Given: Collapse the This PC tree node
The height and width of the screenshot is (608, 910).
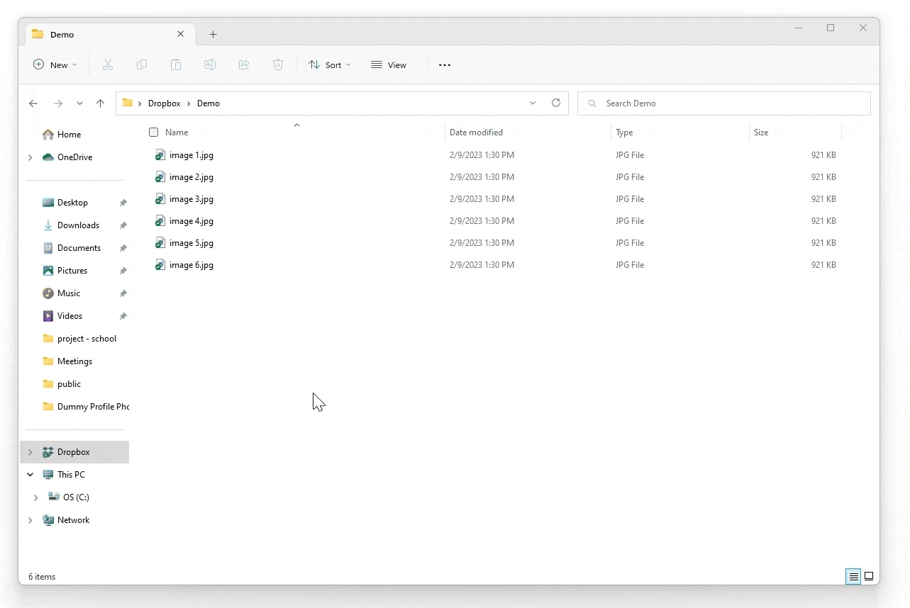Looking at the screenshot, I should pyautogui.click(x=30, y=475).
